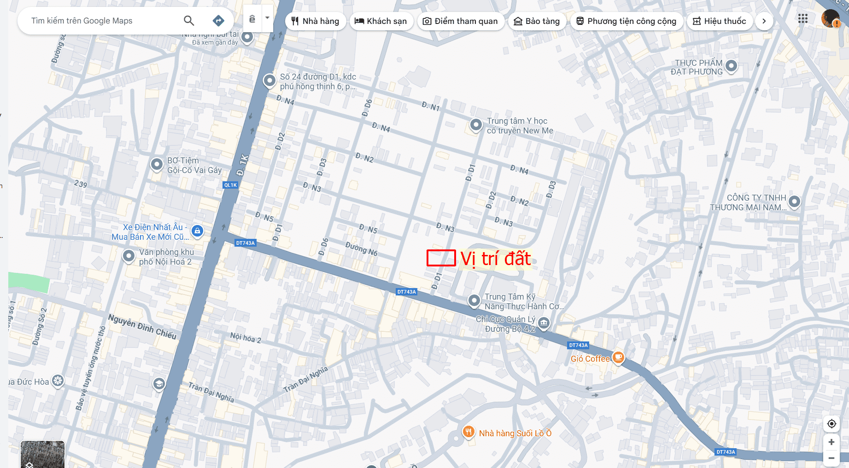The height and width of the screenshot is (468, 849).
Task: Toggle the transit layer train icon
Action: tap(252, 18)
